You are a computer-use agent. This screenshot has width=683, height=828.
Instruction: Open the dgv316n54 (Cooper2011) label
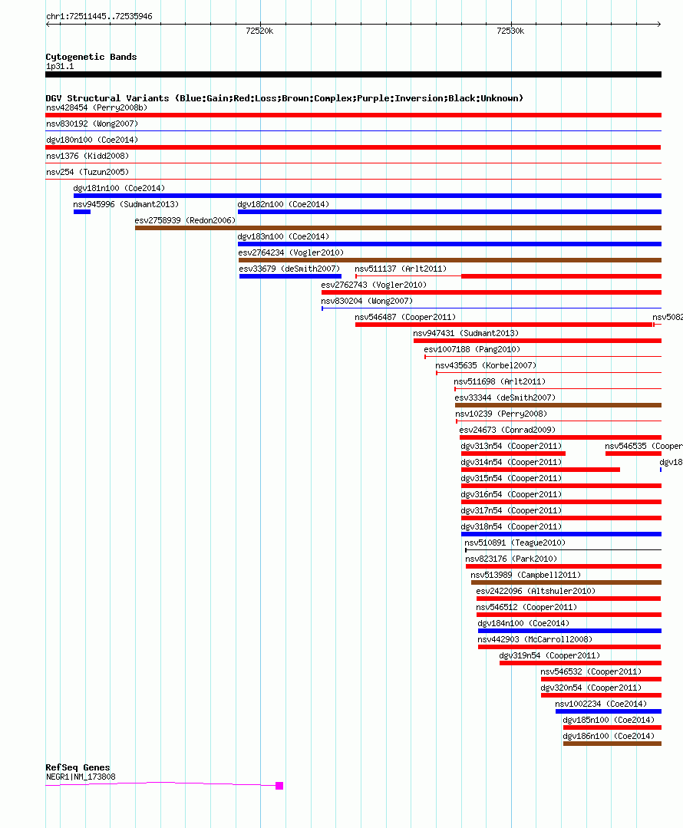511,494
